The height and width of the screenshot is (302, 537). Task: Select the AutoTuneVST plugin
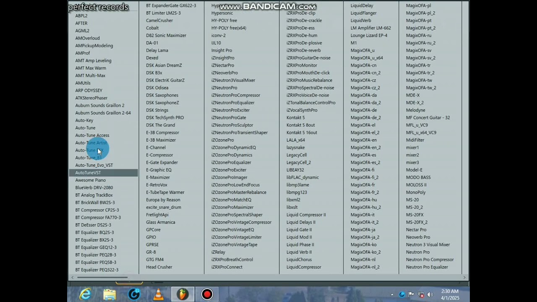pos(103,173)
